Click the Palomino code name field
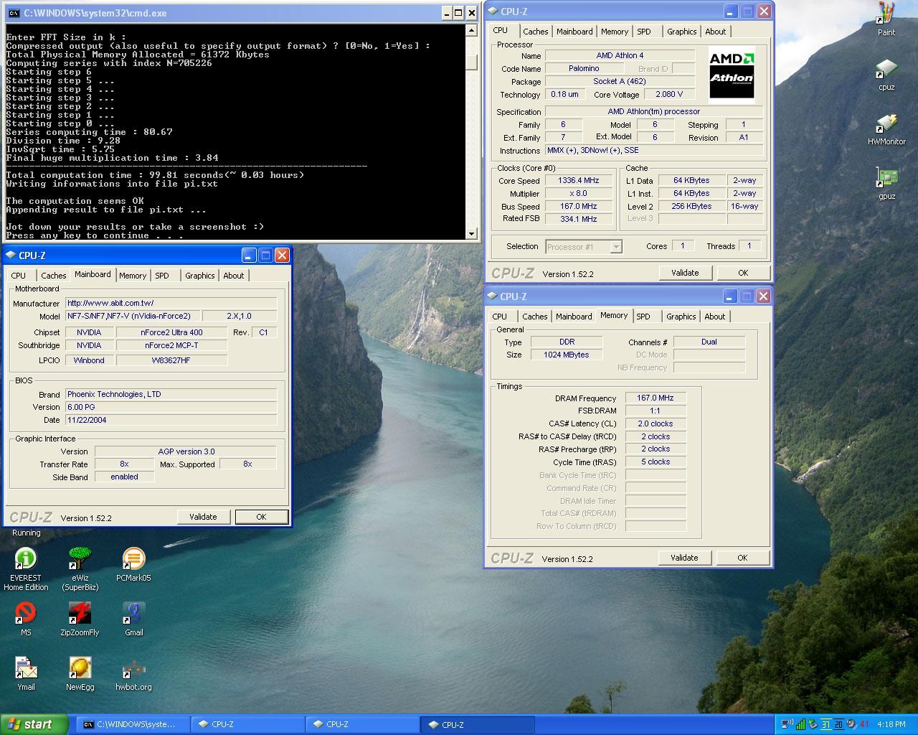The image size is (918, 735). 584,68
